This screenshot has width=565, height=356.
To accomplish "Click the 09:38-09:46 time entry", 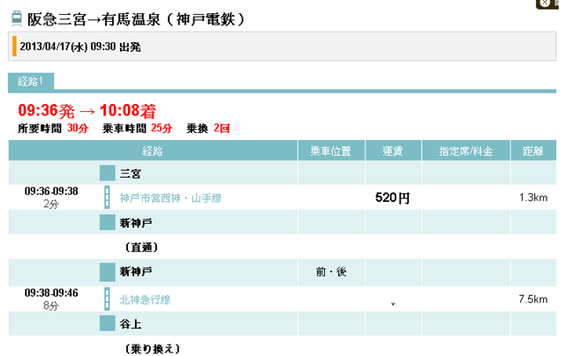I will pos(51,293).
